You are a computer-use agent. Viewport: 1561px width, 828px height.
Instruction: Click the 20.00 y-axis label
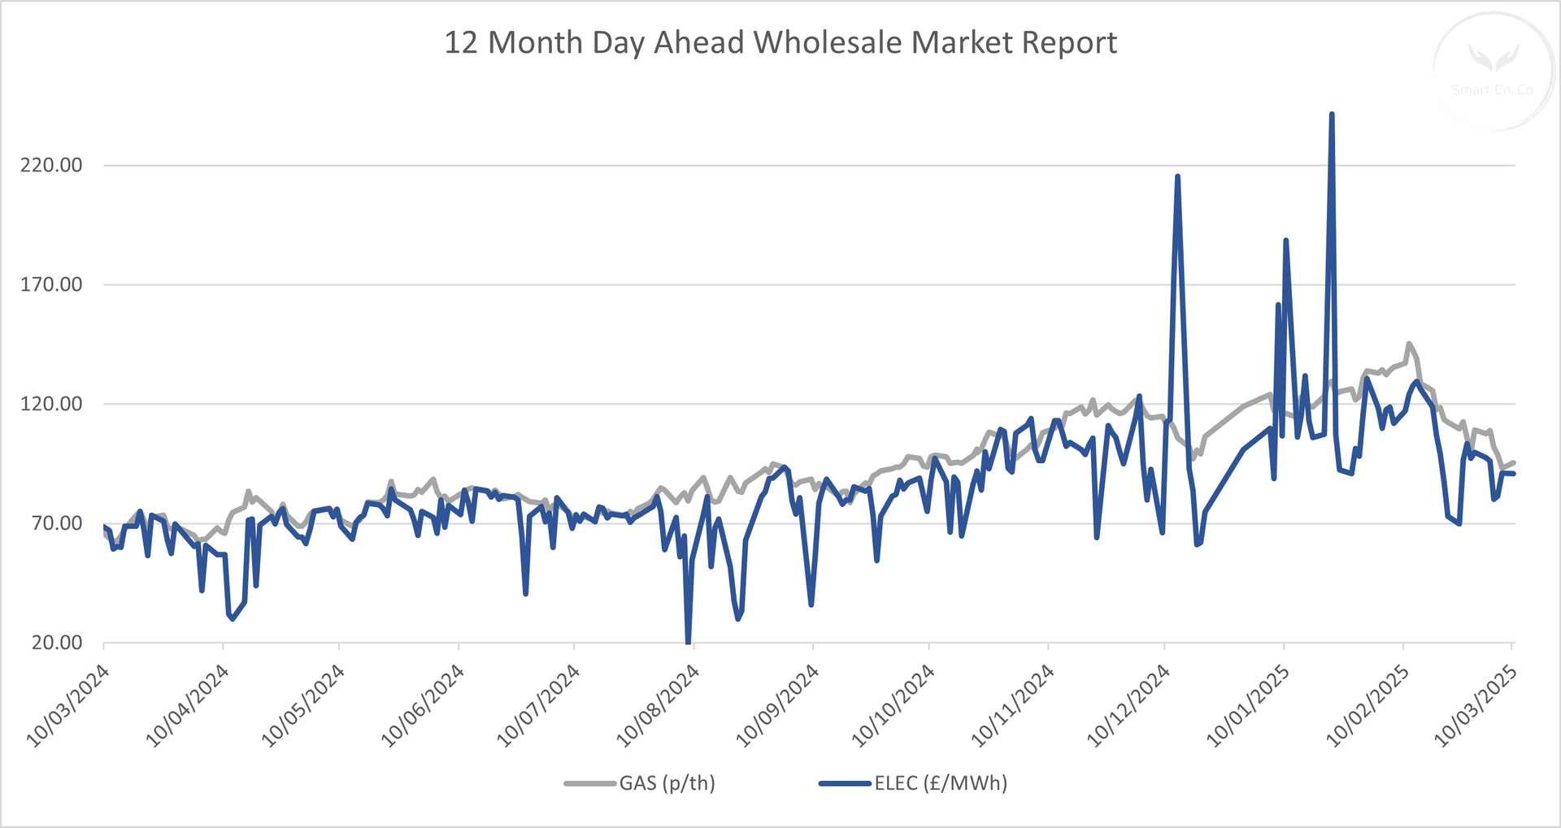click(57, 643)
